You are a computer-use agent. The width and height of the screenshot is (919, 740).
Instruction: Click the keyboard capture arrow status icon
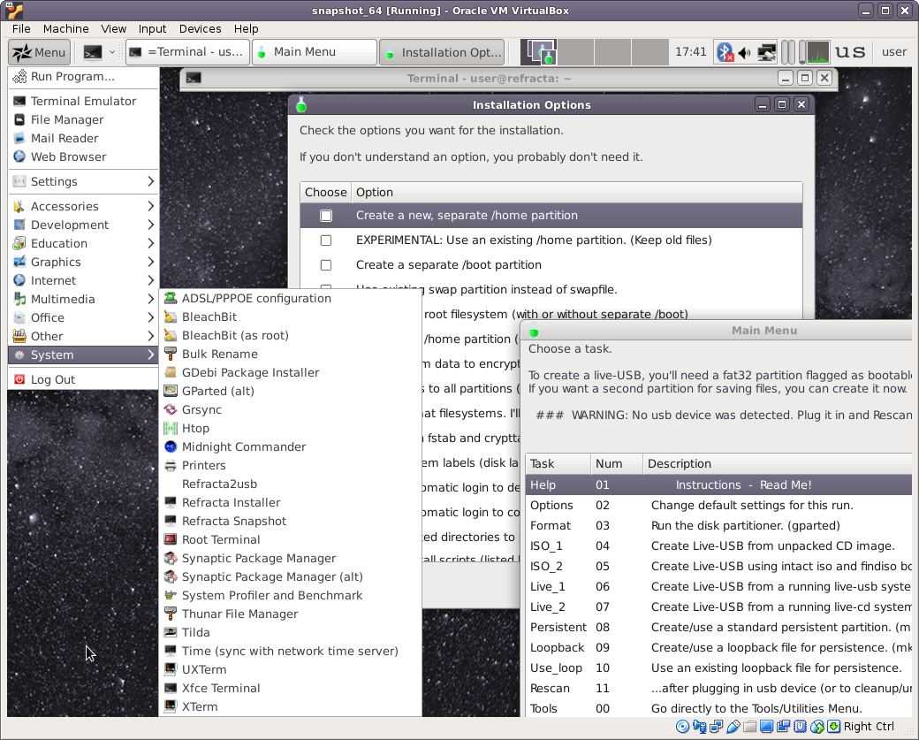[833, 727]
